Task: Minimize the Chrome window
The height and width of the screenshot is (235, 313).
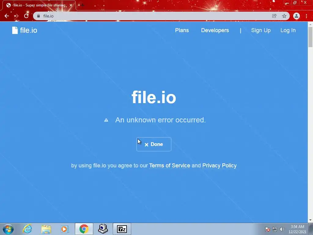Action: (x=287, y=3)
